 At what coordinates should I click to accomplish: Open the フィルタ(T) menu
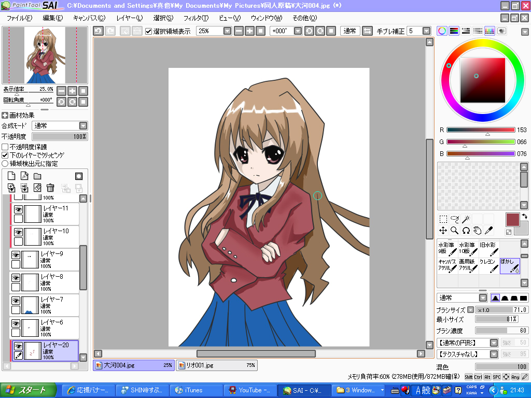tap(196, 18)
